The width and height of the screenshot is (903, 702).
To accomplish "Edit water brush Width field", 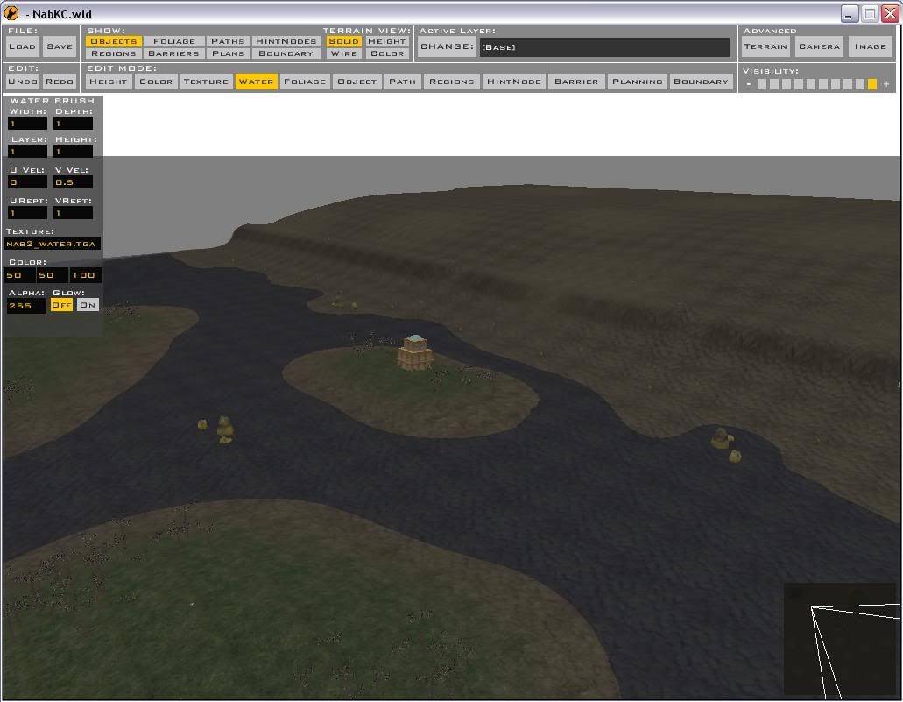I will (x=27, y=124).
